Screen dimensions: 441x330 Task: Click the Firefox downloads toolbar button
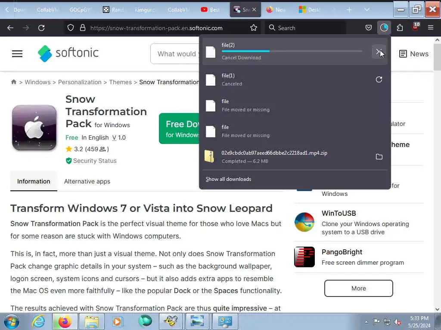click(x=384, y=27)
